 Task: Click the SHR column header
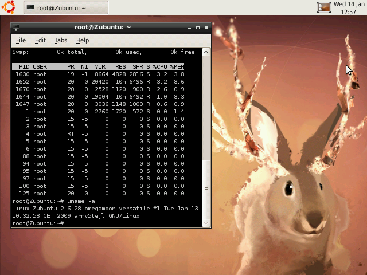click(x=138, y=67)
